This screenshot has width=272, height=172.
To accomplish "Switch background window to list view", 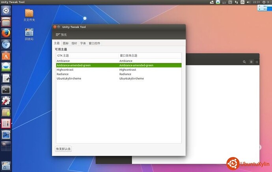I will [251, 62].
